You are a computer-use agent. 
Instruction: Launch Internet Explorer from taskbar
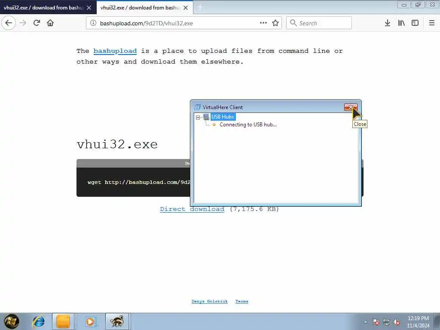39,321
